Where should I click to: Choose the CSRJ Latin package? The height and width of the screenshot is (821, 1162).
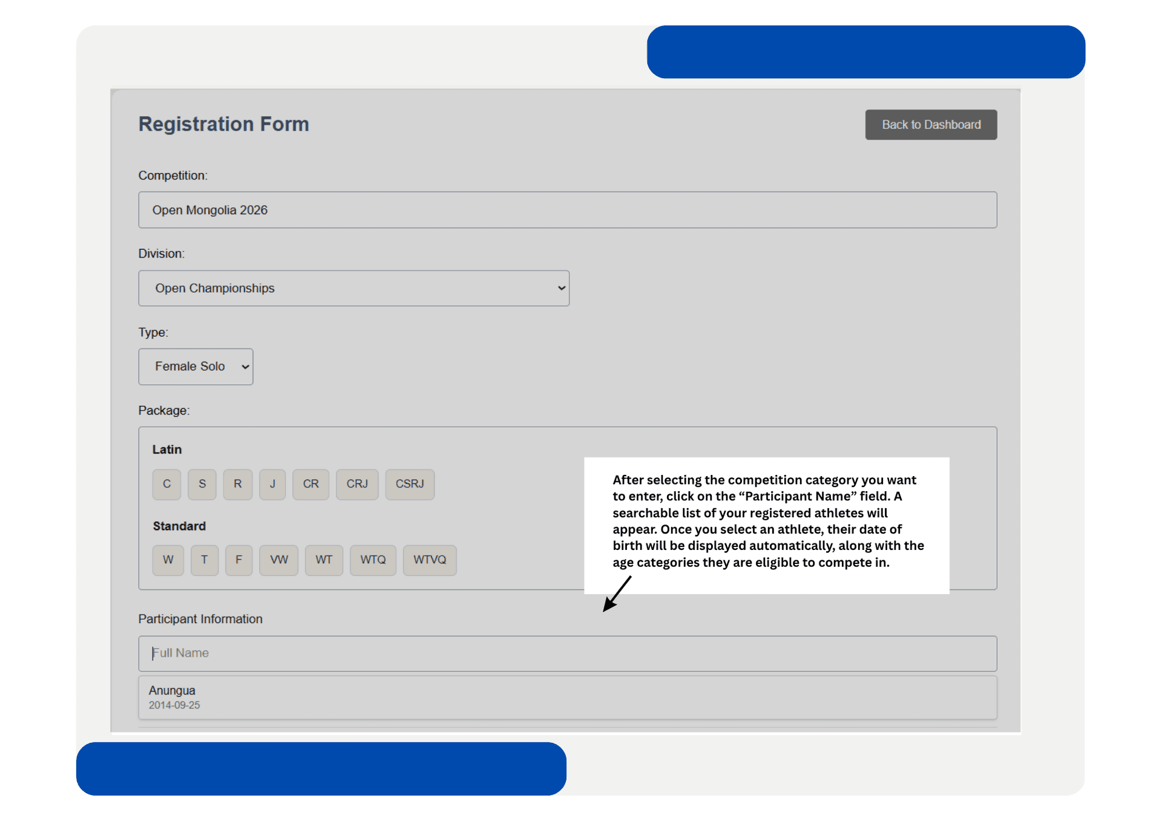410,484
